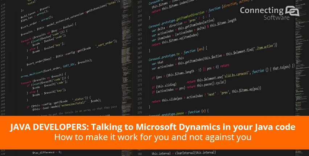Click "this.interval = clearInterval(this.interval)" line

pos(184,153)
